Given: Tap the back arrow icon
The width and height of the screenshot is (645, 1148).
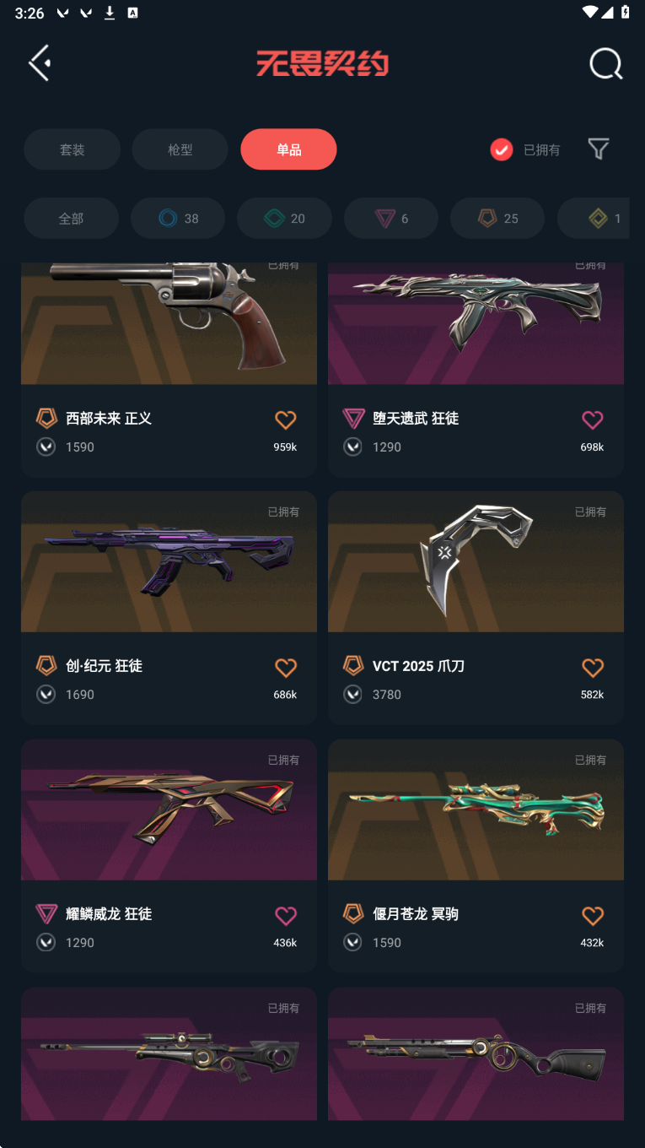Looking at the screenshot, I should 40,63.
